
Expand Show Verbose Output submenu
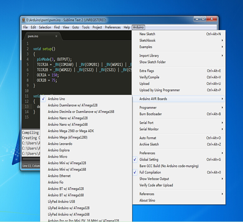pyautogui.click(x=179, y=179)
